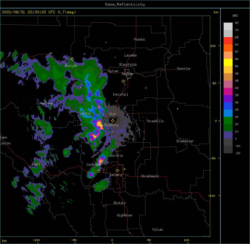The width and height of the screenshot is (250, 244).
Task: Click the ThreeHills town label
Action: pyautogui.click(x=155, y=121)
